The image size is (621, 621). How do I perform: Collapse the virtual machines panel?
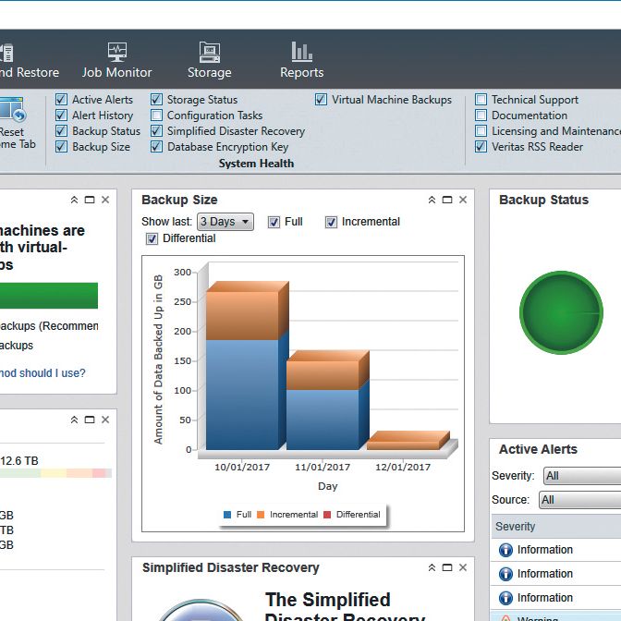[74, 200]
